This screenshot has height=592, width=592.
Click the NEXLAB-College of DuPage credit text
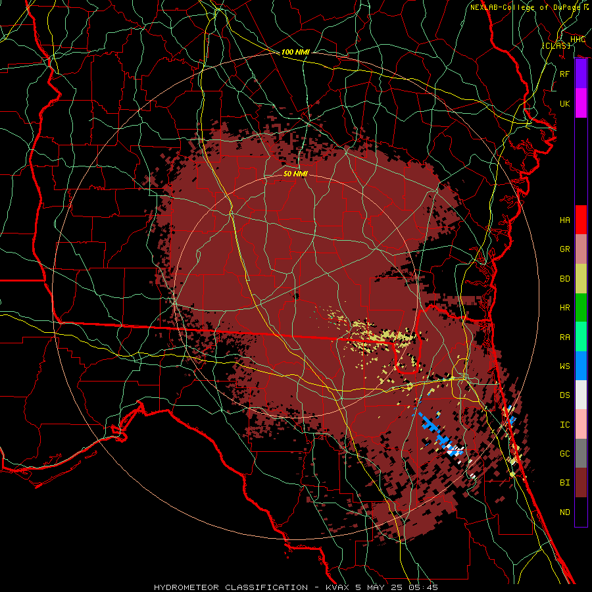pyautogui.click(x=530, y=7)
